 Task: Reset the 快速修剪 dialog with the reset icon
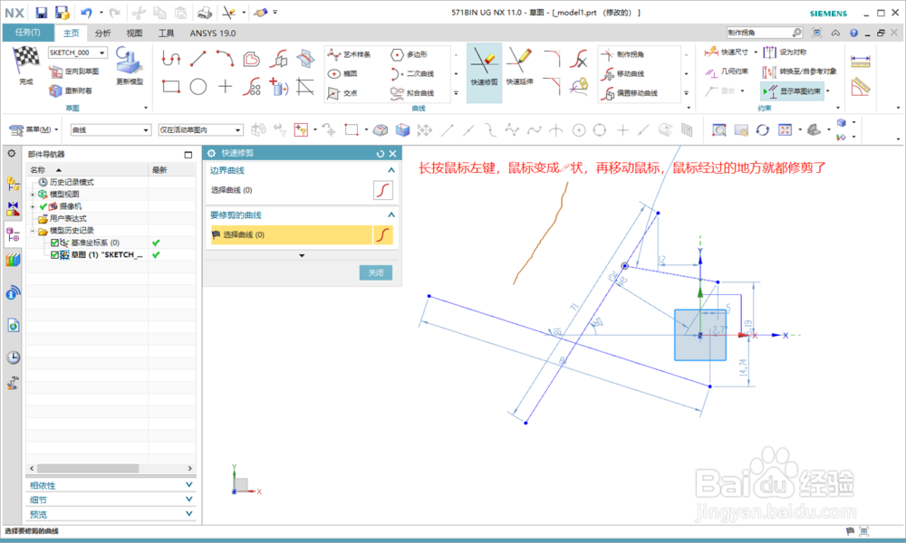[x=381, y=154]
